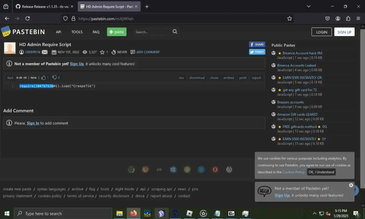Click the green paste button

click(x=117, y=32)
